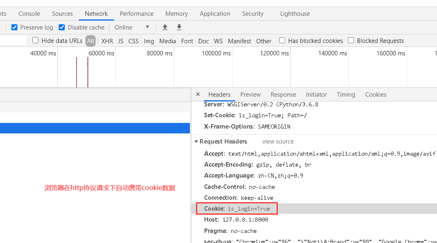
Task: Filter requests by Font
Action: 187,41
